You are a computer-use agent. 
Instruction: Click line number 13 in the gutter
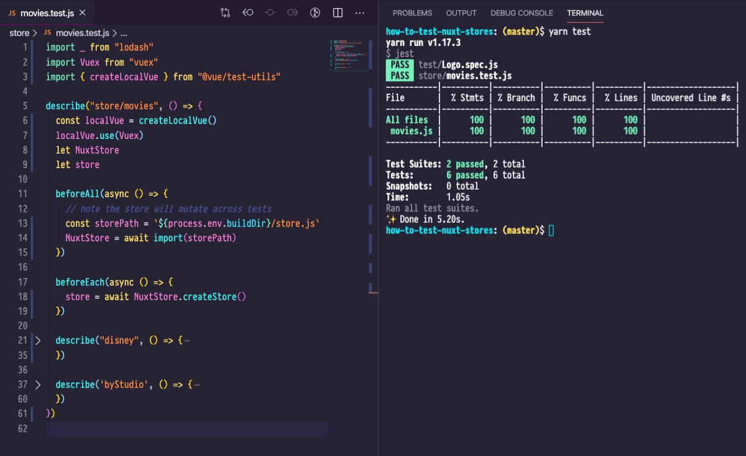(x=22, y=223)
